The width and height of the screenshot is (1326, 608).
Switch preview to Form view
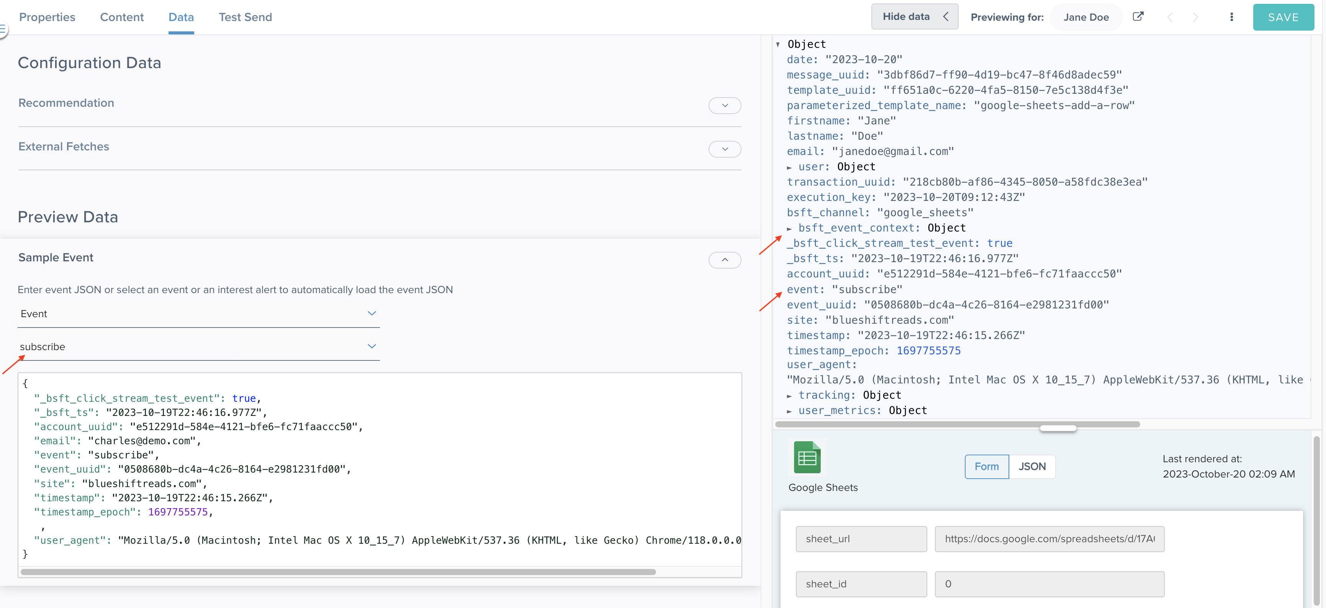point(986,466)
